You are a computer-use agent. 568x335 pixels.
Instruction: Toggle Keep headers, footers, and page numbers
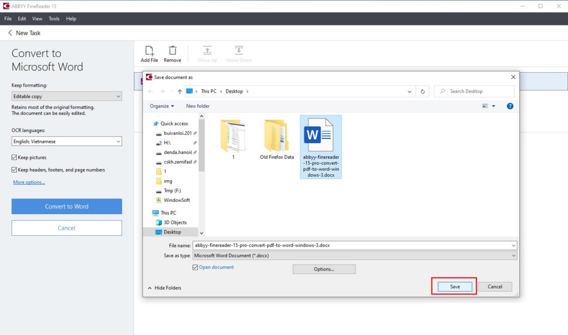point(14,170)
